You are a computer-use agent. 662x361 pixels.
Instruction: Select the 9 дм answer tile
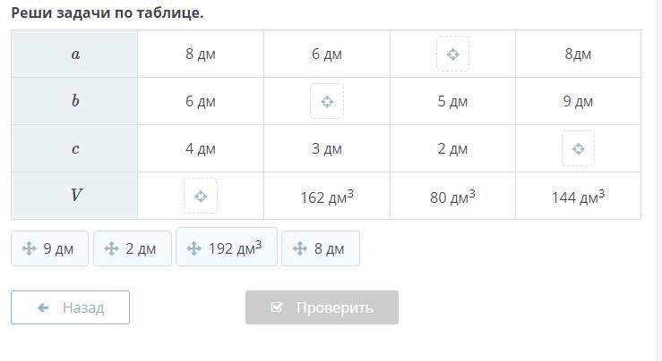coord(50,249)
